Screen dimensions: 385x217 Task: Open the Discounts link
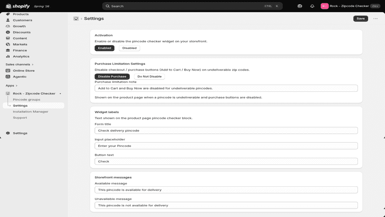tap(21, 32)
